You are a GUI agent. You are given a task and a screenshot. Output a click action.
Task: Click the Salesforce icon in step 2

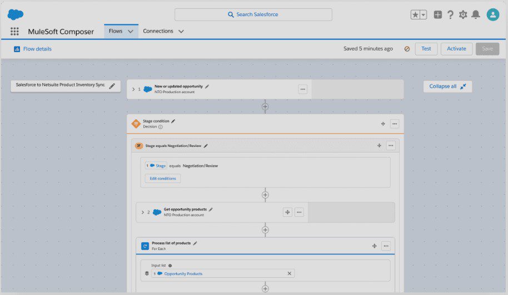157,212
